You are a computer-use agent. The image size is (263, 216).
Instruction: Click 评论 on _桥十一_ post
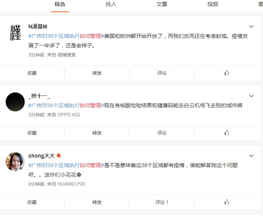tap(162, 133)
